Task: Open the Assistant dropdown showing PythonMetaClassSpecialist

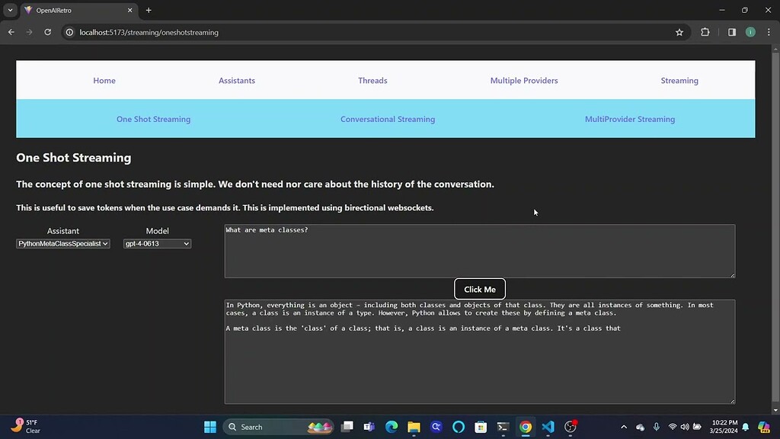Action: [62, 243]
